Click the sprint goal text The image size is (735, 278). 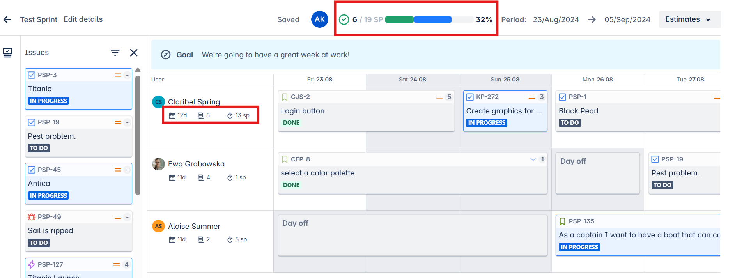[276, 55]
